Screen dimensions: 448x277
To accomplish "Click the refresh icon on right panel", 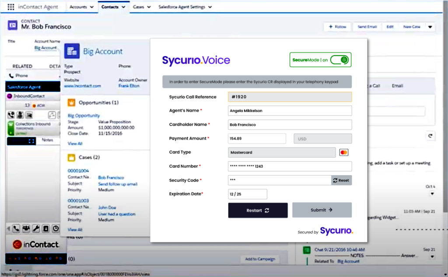I will coord(430,136).
